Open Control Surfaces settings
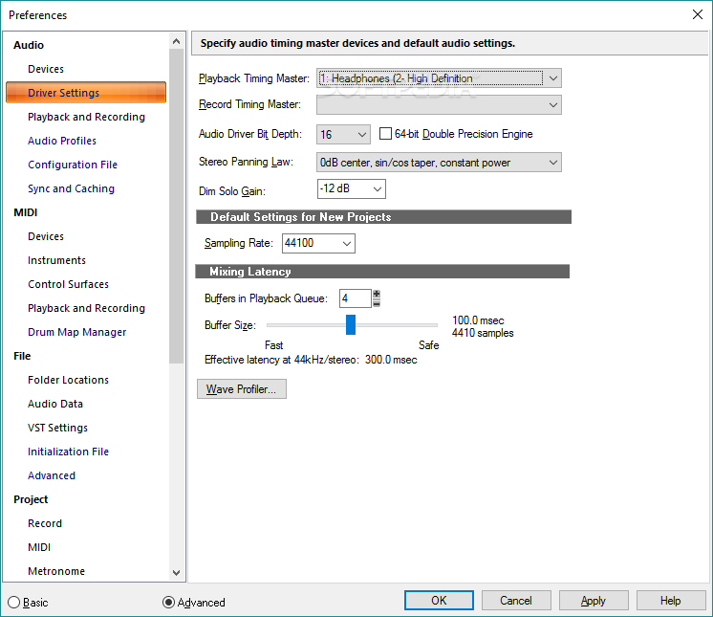Image resolution: width=713 pixels, height=617 pixels. pos(68,284)
